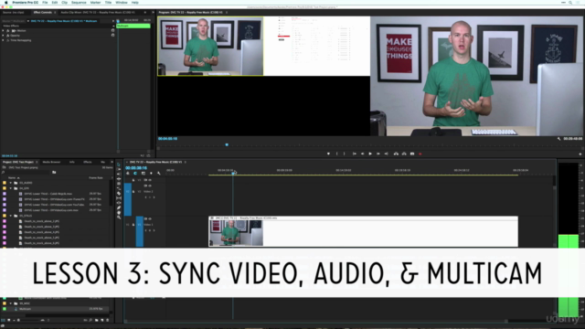Toggle lock on the Video 1 track
Image resolution: width=585 pixels, height=329 pixels.
coord(133,225)
